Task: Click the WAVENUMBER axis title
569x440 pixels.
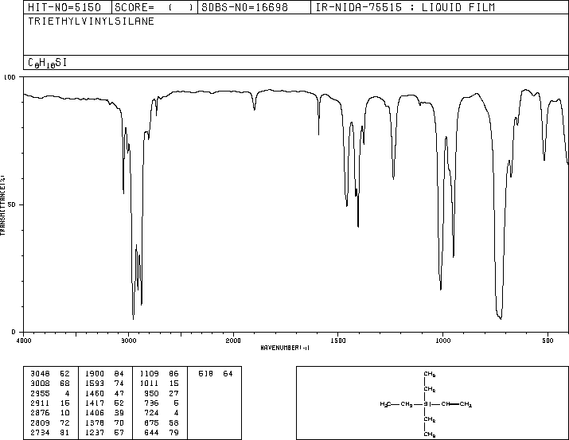Action: [x=285, y=348]
